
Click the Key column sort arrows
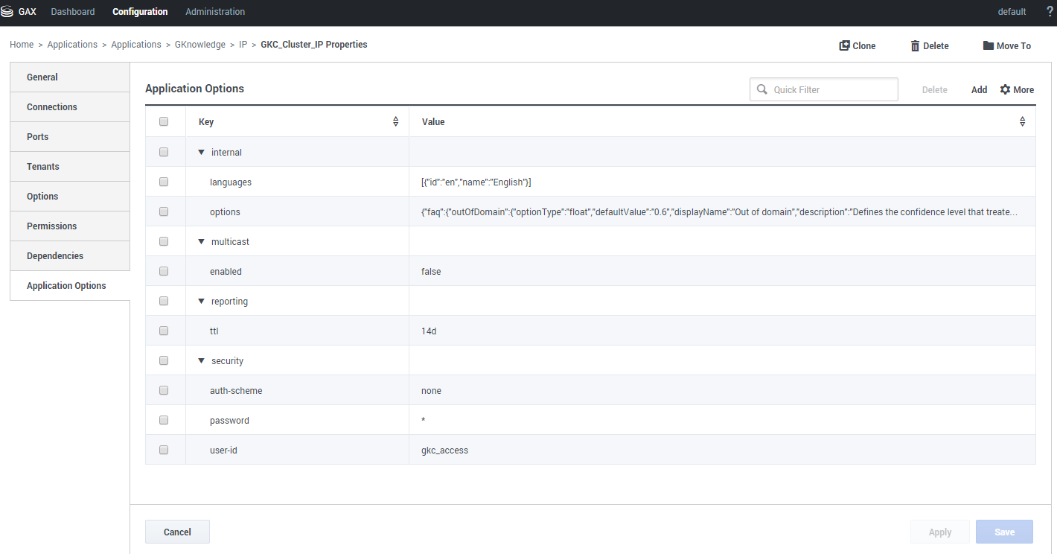[395, 121]
